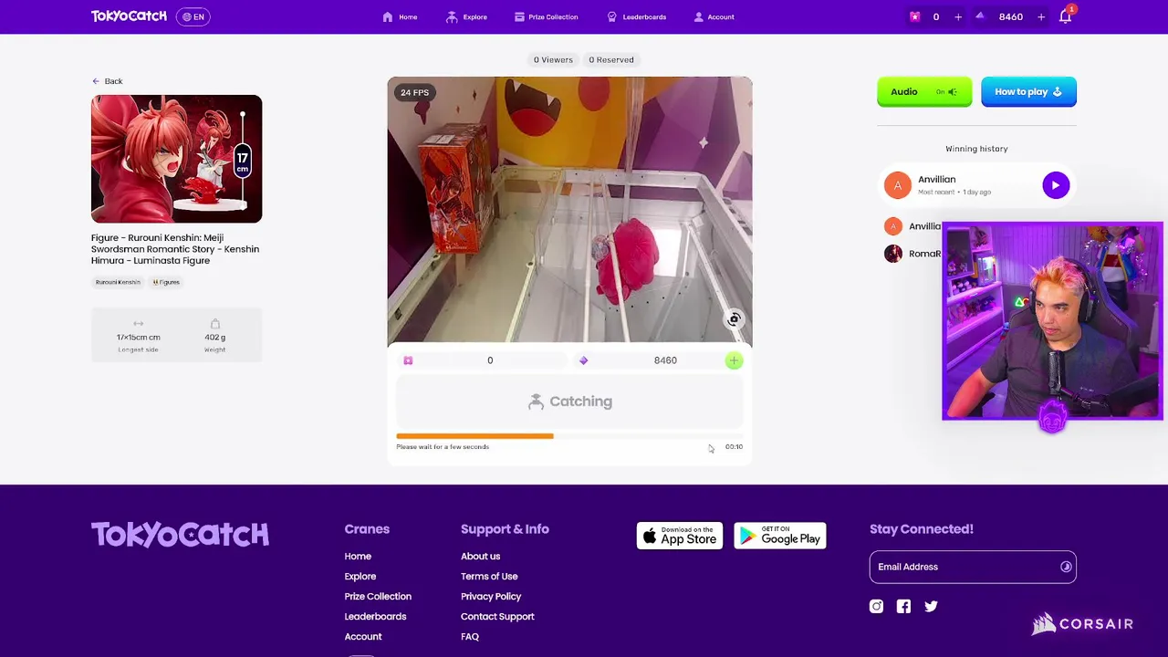The image size is (1168, 657).
Task: Open the TokyoCatch logo homepage
Action: point(129,16)
